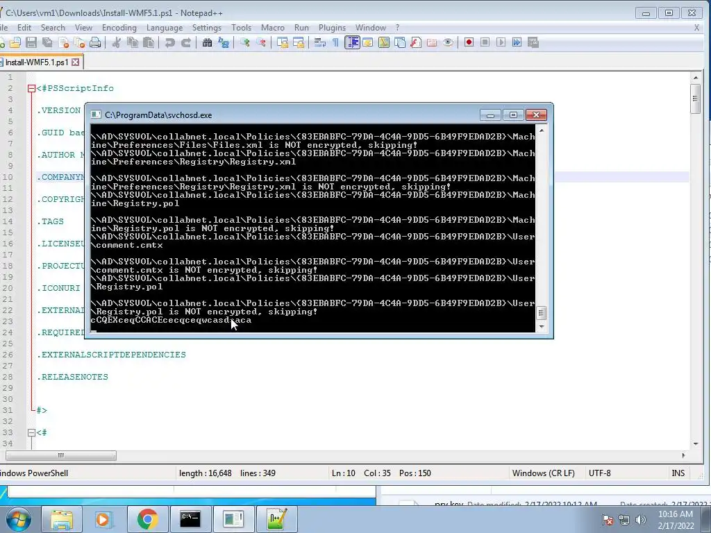The height and width of the screenshot is (533, 711).
Task: Toggle the Indent Guide toolbar button
Action: [352, 42]
